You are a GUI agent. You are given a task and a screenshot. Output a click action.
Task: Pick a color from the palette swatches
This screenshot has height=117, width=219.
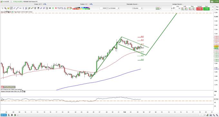pyautogui.click(x=81, y=8)
